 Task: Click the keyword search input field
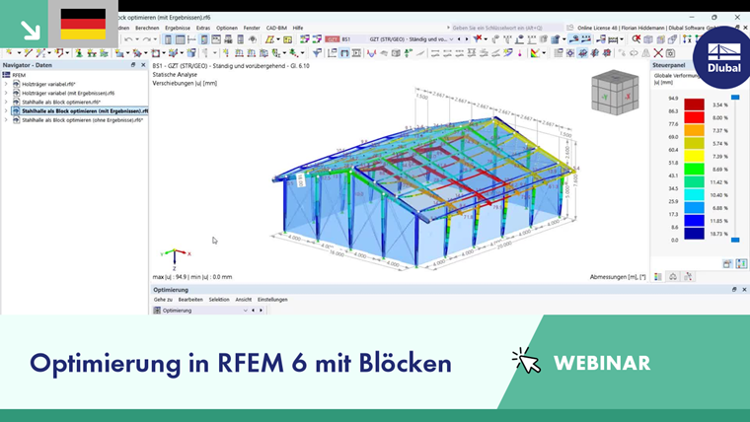[507, 29]
